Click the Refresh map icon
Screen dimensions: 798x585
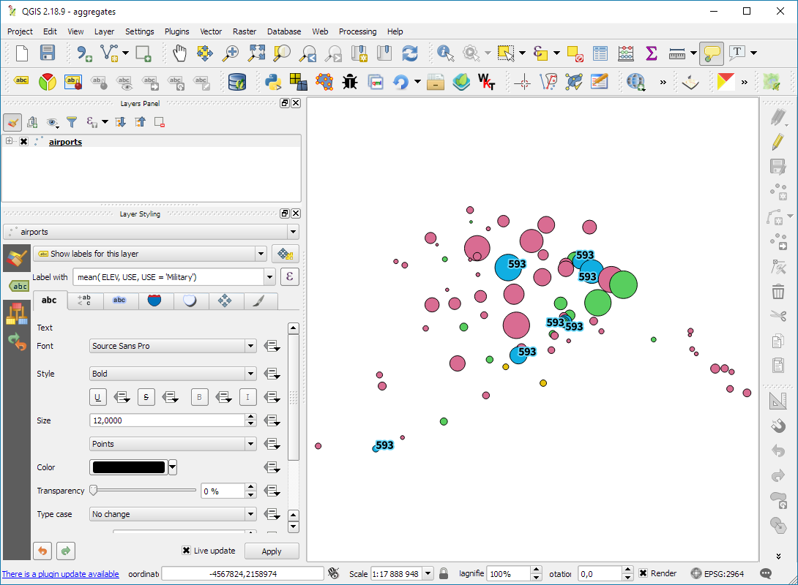(x=410, y=53)
